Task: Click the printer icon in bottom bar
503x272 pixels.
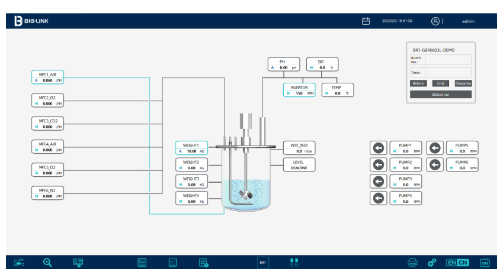Action: (412, 262)
